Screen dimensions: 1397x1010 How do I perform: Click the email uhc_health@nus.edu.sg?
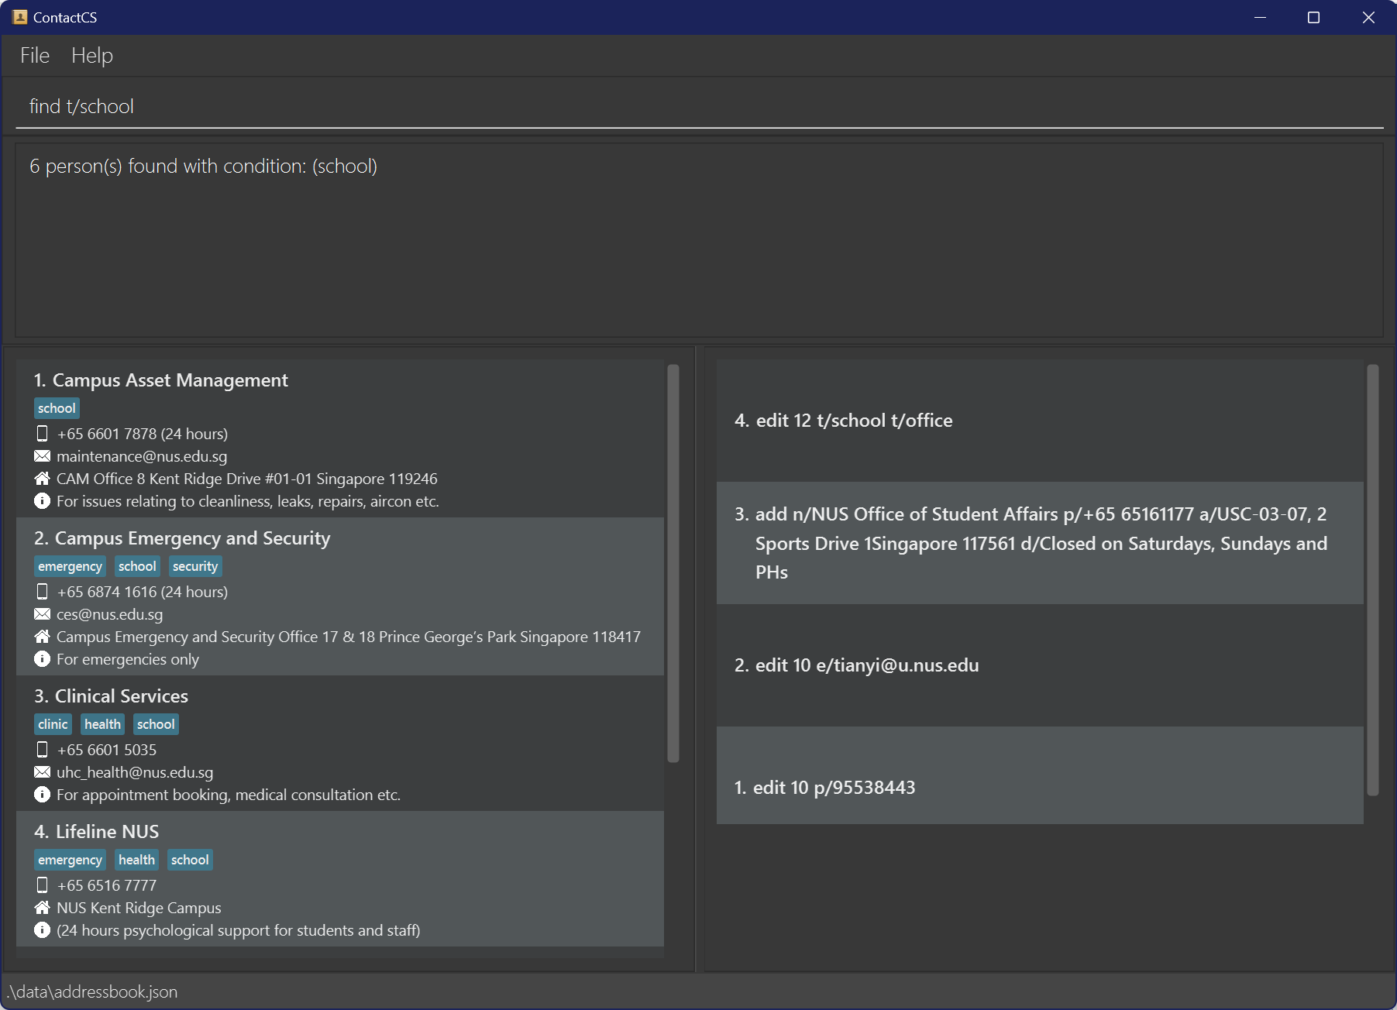(x=135, y=772)
